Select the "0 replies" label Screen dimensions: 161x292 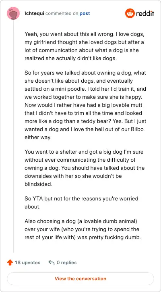(66, 263)
